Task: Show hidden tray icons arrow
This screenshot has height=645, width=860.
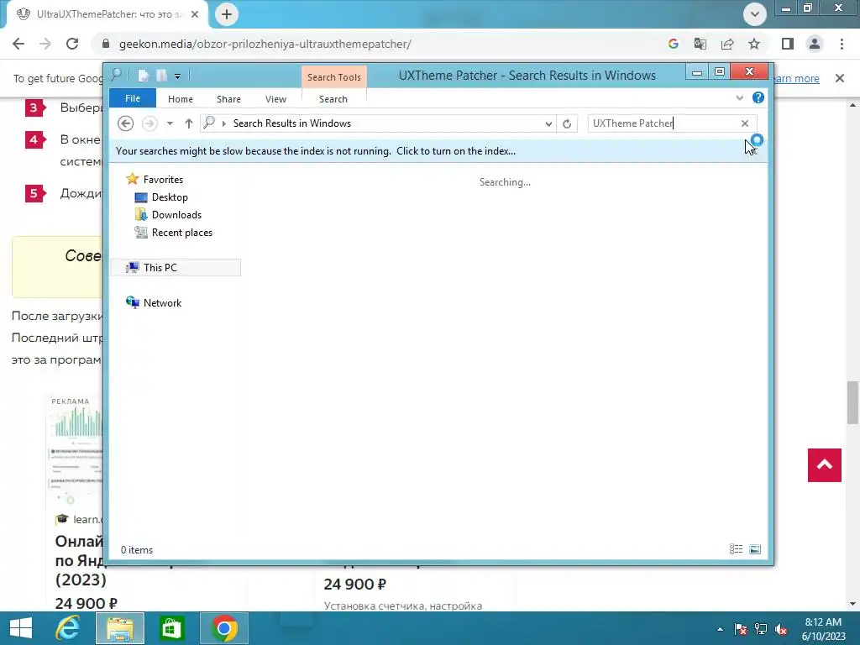Action: (720, 629)
